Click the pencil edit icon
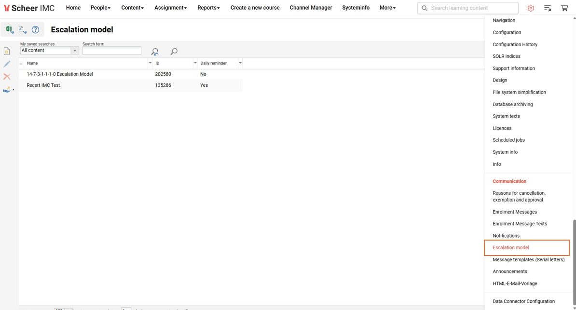 [7, 64]
